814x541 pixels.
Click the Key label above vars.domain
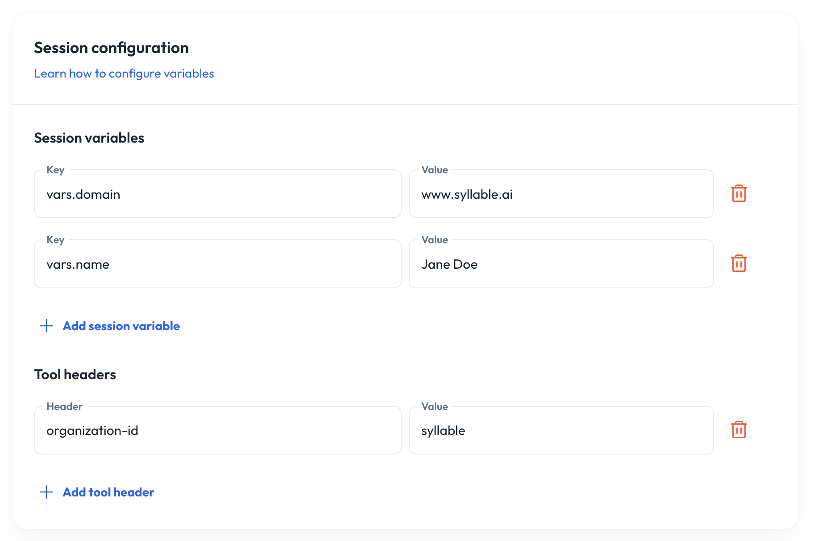(x=55, y=170)
